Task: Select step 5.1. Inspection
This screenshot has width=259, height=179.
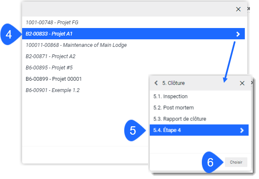Action: point(170,97)
